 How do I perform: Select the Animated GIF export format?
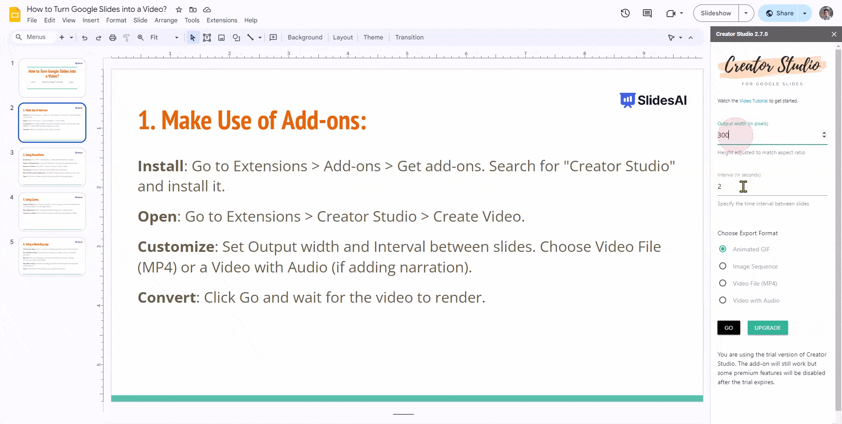pyautogui.click(x=723, y=249)
